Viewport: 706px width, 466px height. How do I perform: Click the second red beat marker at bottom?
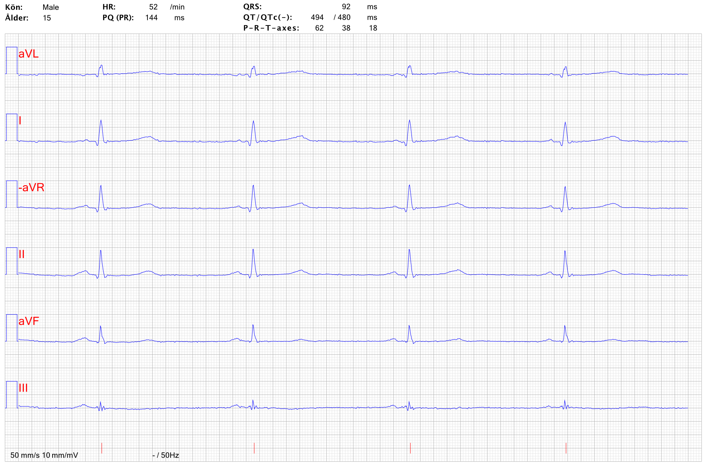click(x=254, y=448)
